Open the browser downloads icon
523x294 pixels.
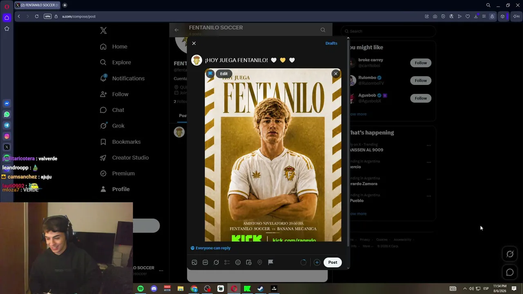(x=476, y=16)
